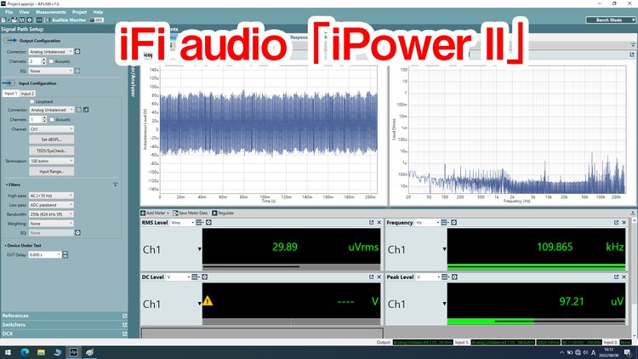Open File Explorer from taskbar

pyautogui.click(x=41, y=352)
